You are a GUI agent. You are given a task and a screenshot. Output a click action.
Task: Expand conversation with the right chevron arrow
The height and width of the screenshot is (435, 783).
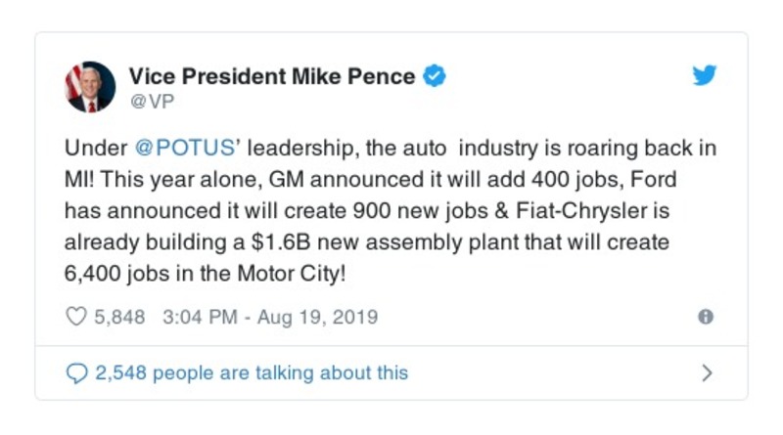707,372
